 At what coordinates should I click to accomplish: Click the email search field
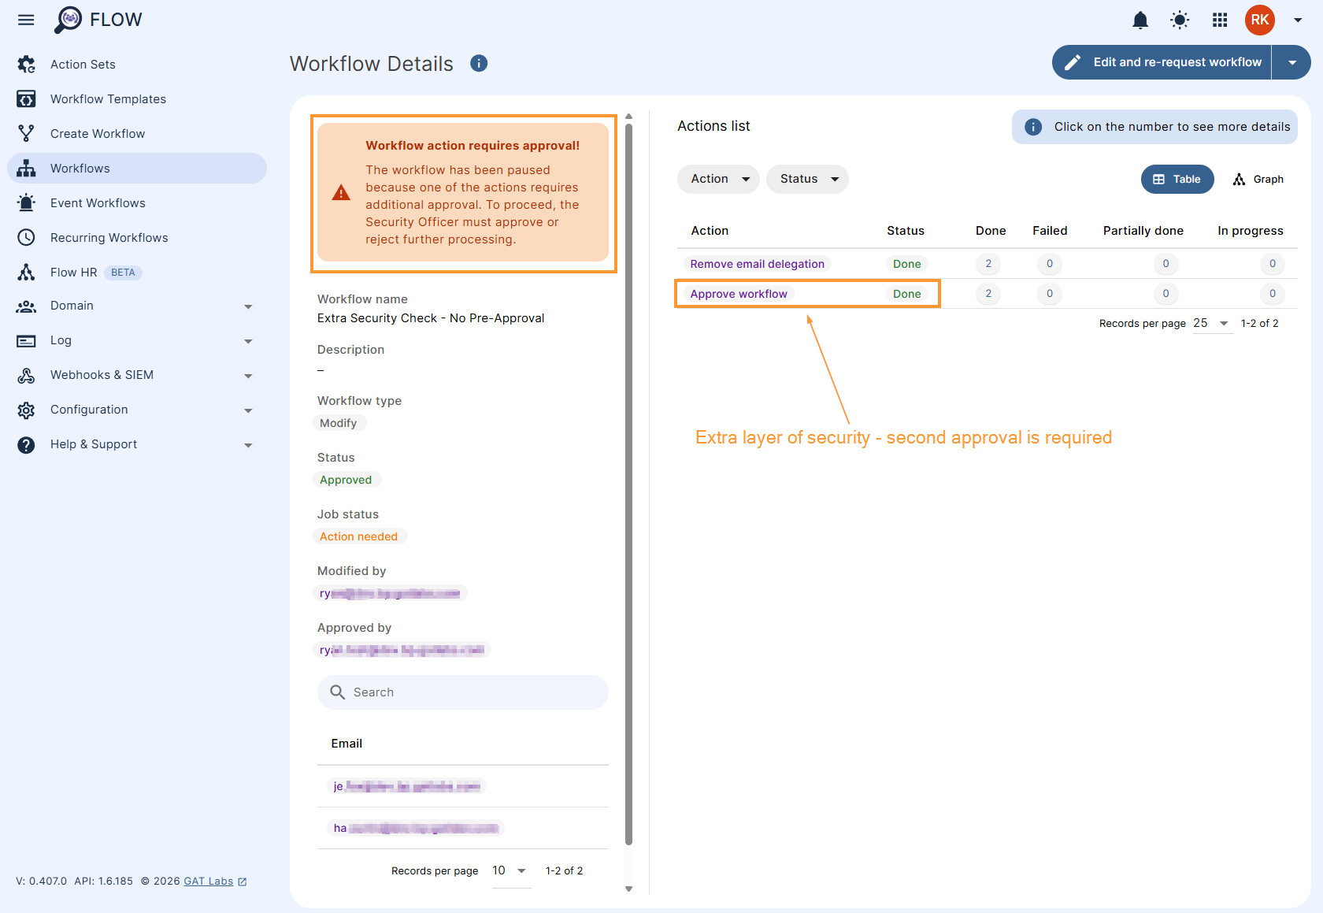tap(462, 692)
